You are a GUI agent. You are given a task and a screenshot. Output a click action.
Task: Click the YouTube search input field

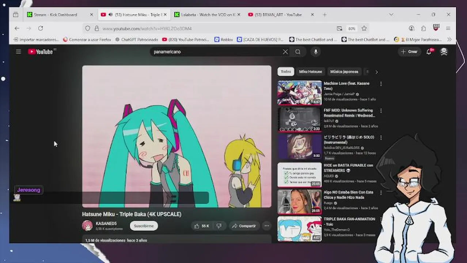tap(216, 52)
